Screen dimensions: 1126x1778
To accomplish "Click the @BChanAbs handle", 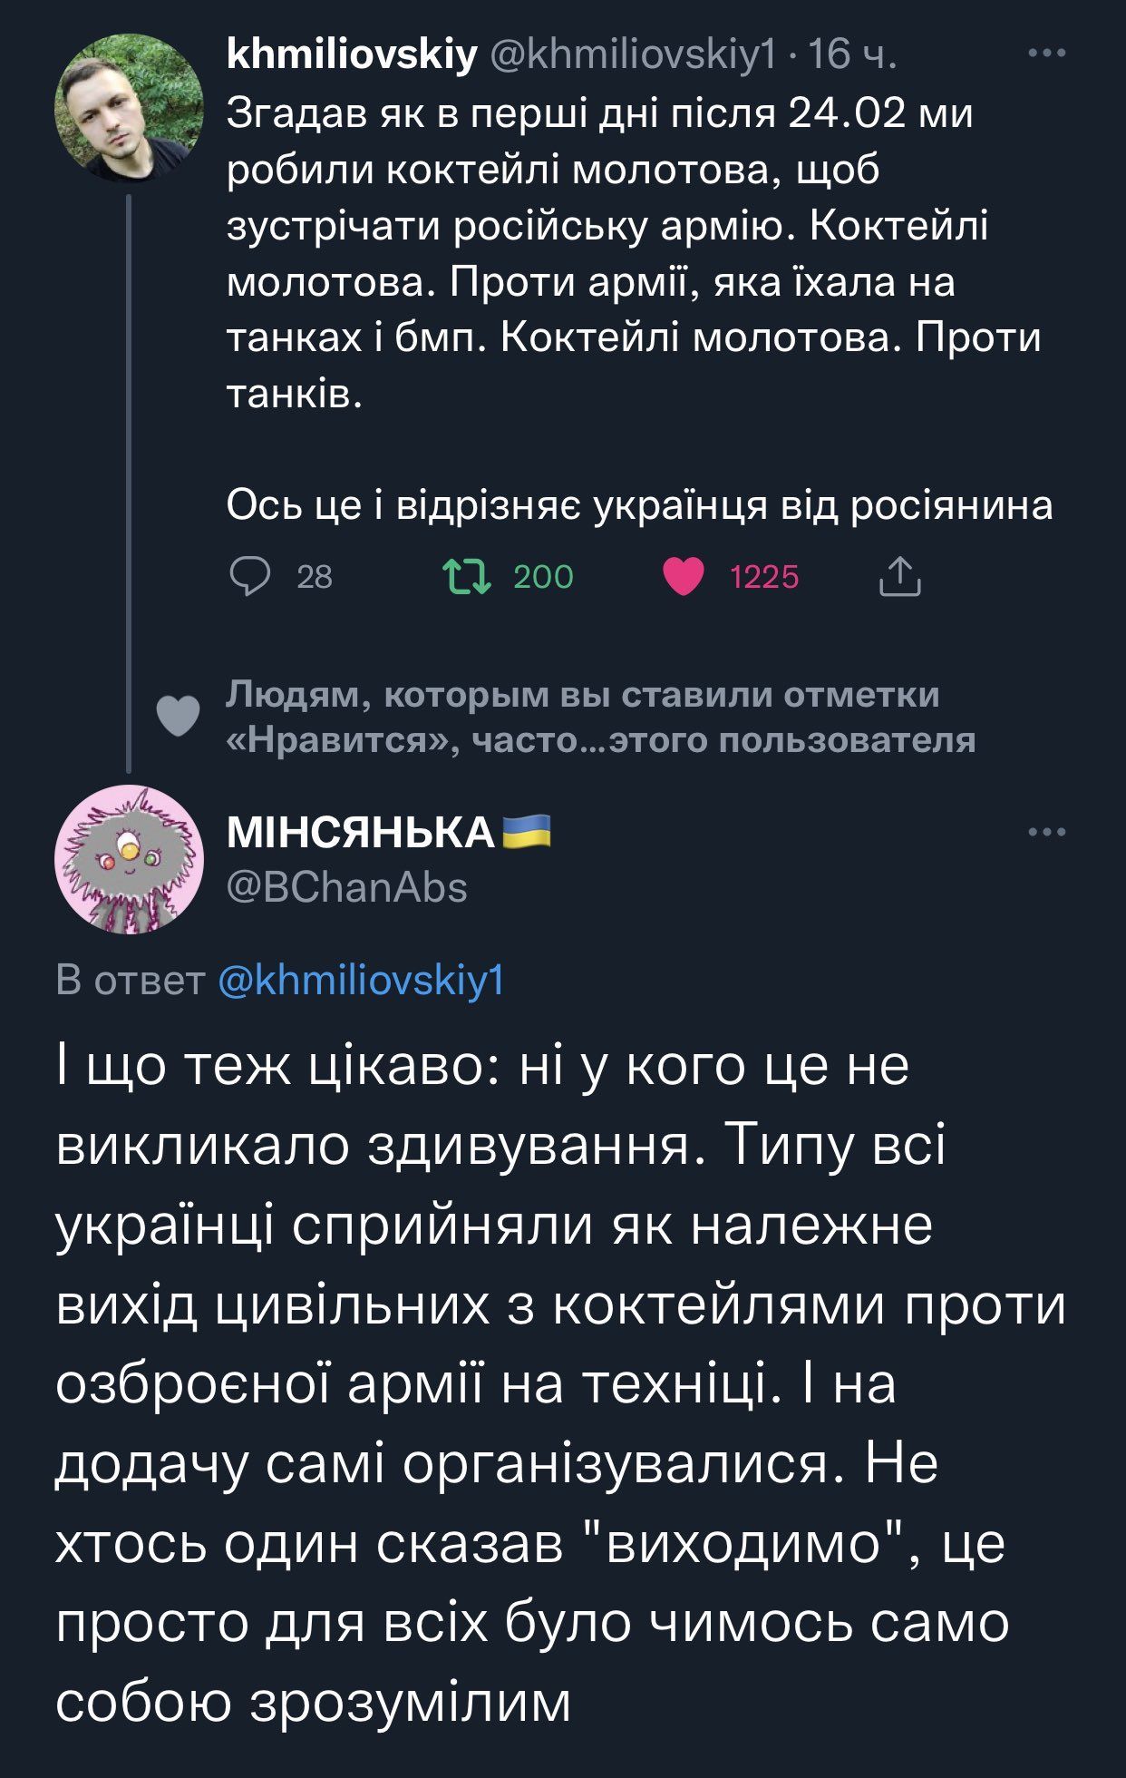I will [346, 887].
